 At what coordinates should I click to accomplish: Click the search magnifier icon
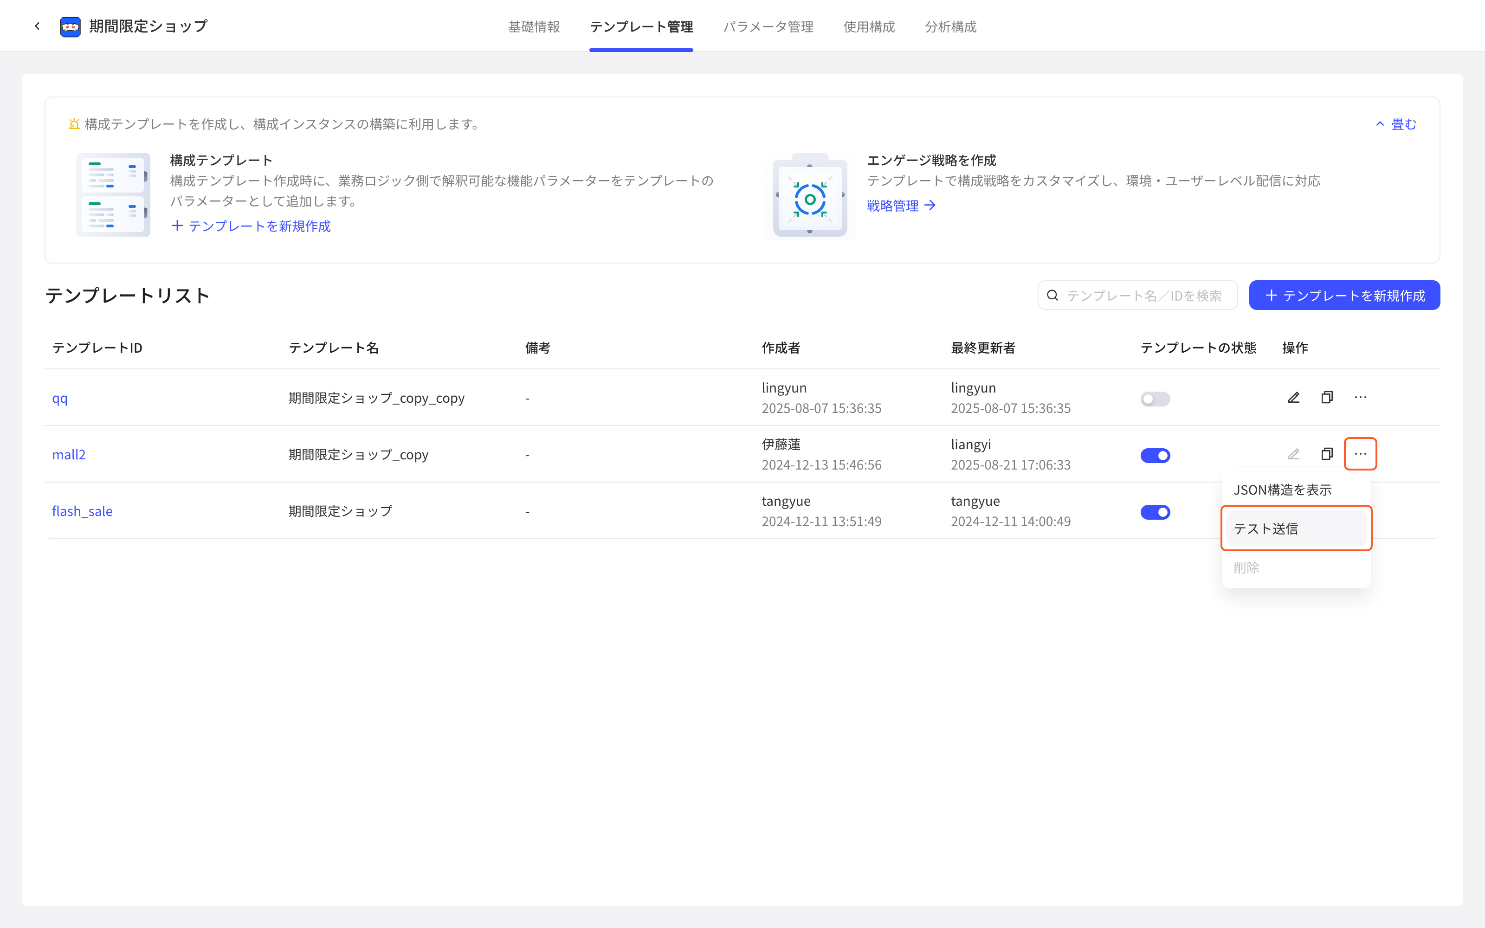click(1052, 295)
